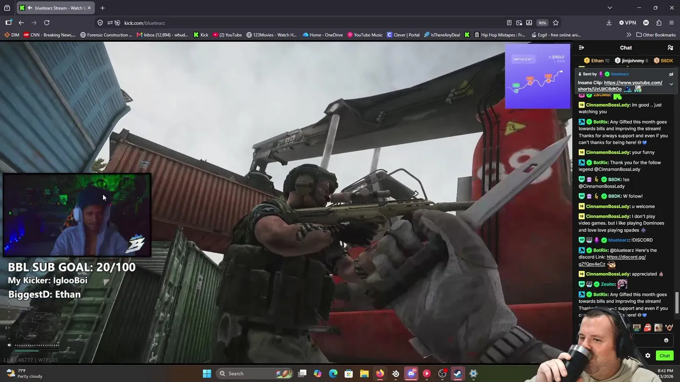
Task: Open Microsoft Store from taskbar
Action: click(x=348, y=374)
